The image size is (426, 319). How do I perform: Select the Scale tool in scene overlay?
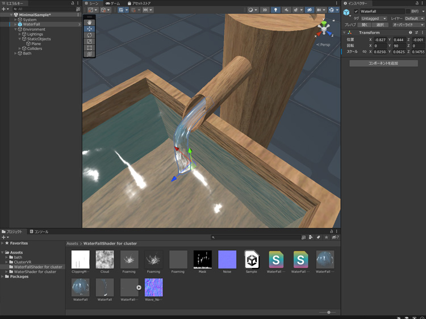pos(90,41)
